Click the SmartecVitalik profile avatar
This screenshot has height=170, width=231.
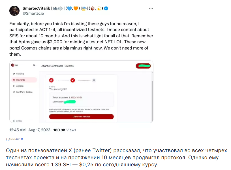coord(14,11)
